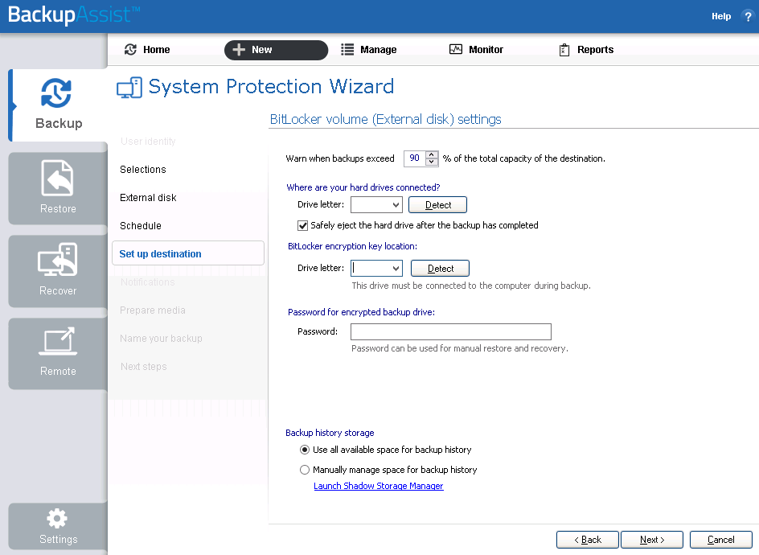Open the Manage tab
The width and height of the screenshot is (759, 555).
(x=369, y=49)
